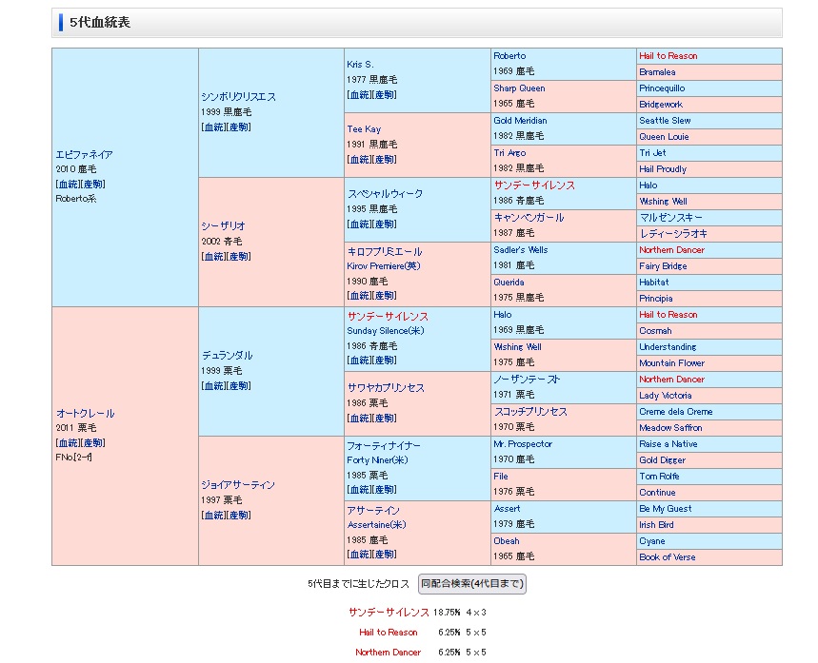Screen dimensions: 818x663
Task: Click the Cyane link
Action: tap(652, 541)
